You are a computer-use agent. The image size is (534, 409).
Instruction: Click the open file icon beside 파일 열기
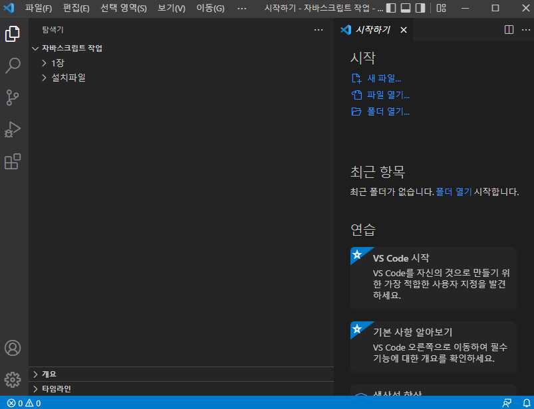[x=356, y=95]
